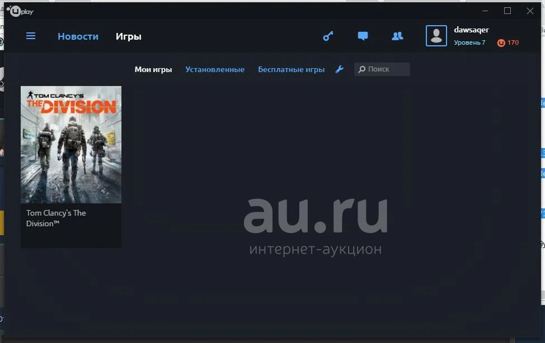Focus the Поиск search field
The width and height of the screenshot is (545, 343).
[382, 69]
